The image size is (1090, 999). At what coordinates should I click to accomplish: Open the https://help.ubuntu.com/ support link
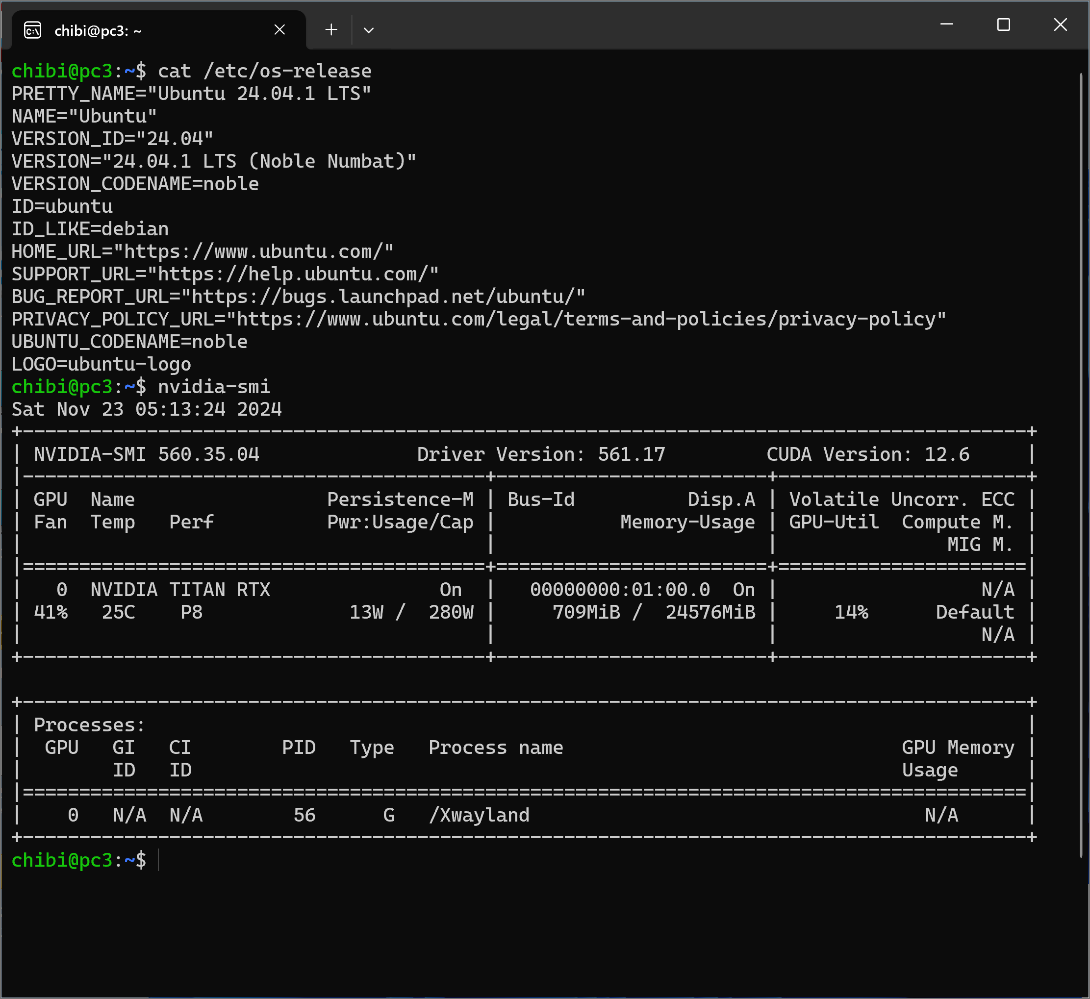tap(293, 275)
